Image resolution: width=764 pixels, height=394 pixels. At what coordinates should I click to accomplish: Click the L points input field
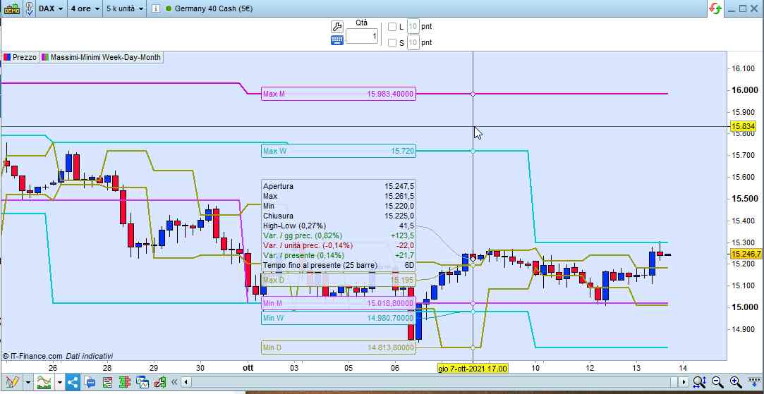(413, 27)
